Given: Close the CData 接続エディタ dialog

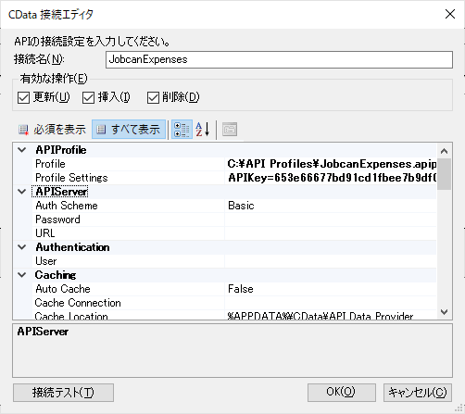Looking at the screenshot, I should (x=450, y=14).
